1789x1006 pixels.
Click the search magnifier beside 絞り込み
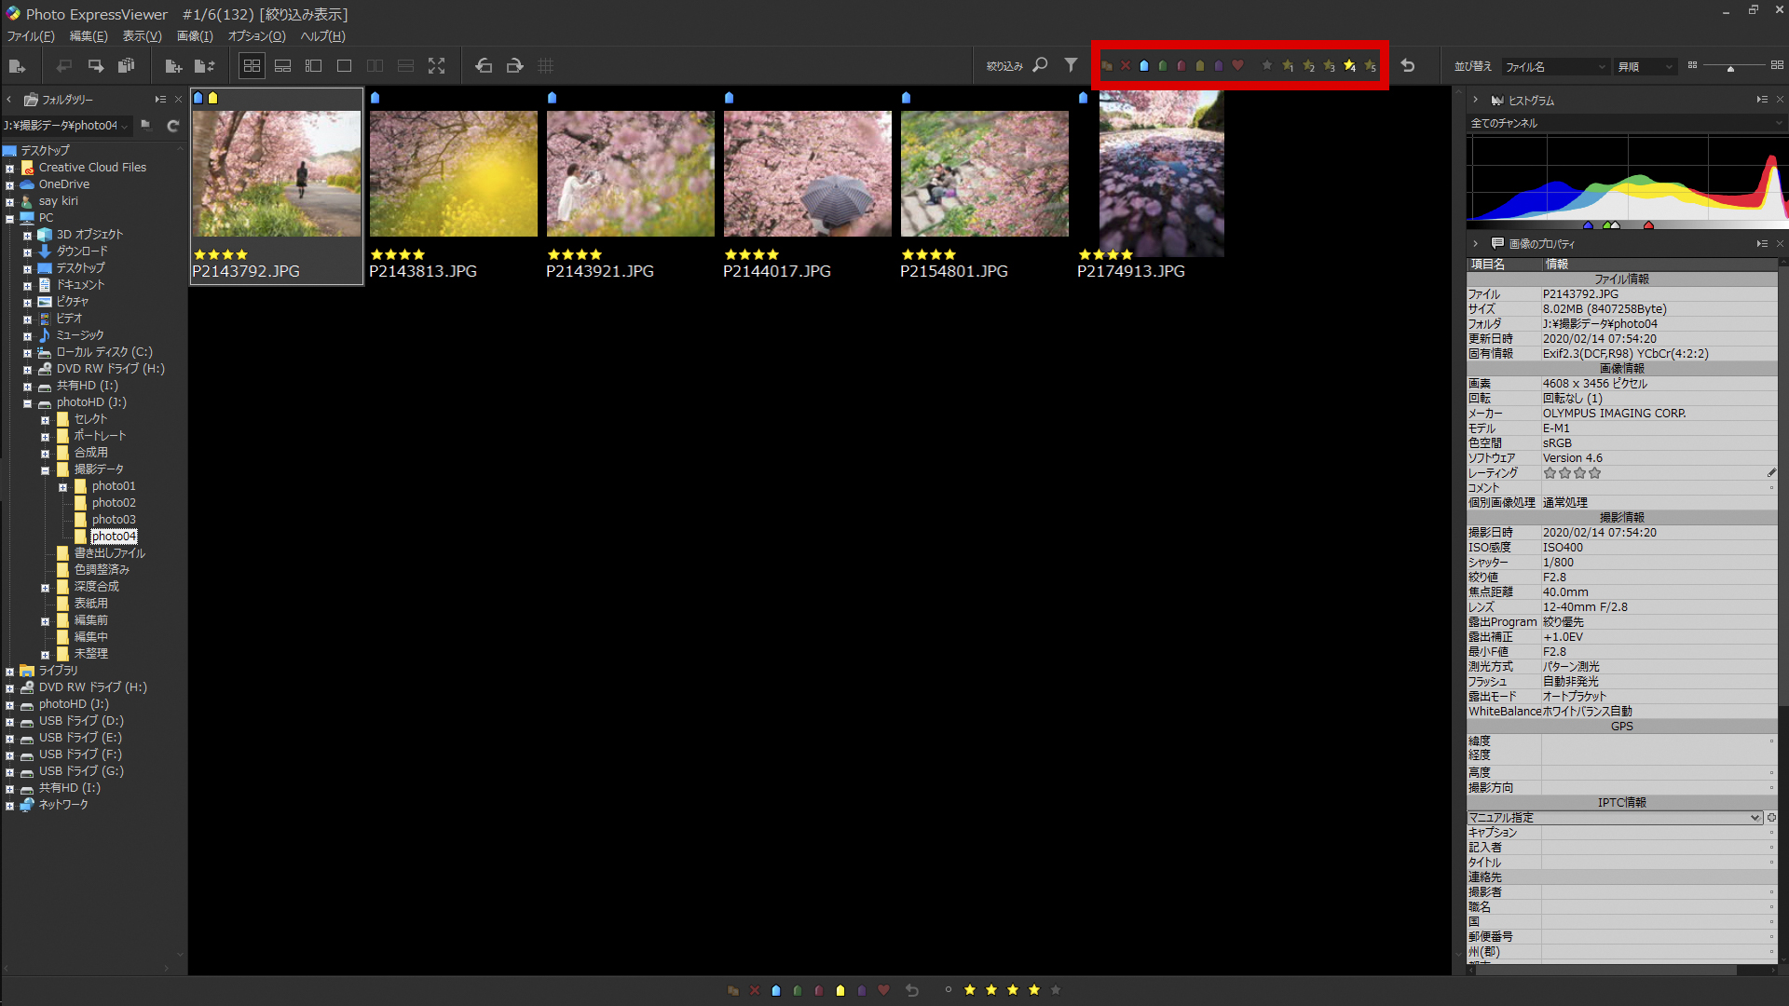pos(1041,65)
